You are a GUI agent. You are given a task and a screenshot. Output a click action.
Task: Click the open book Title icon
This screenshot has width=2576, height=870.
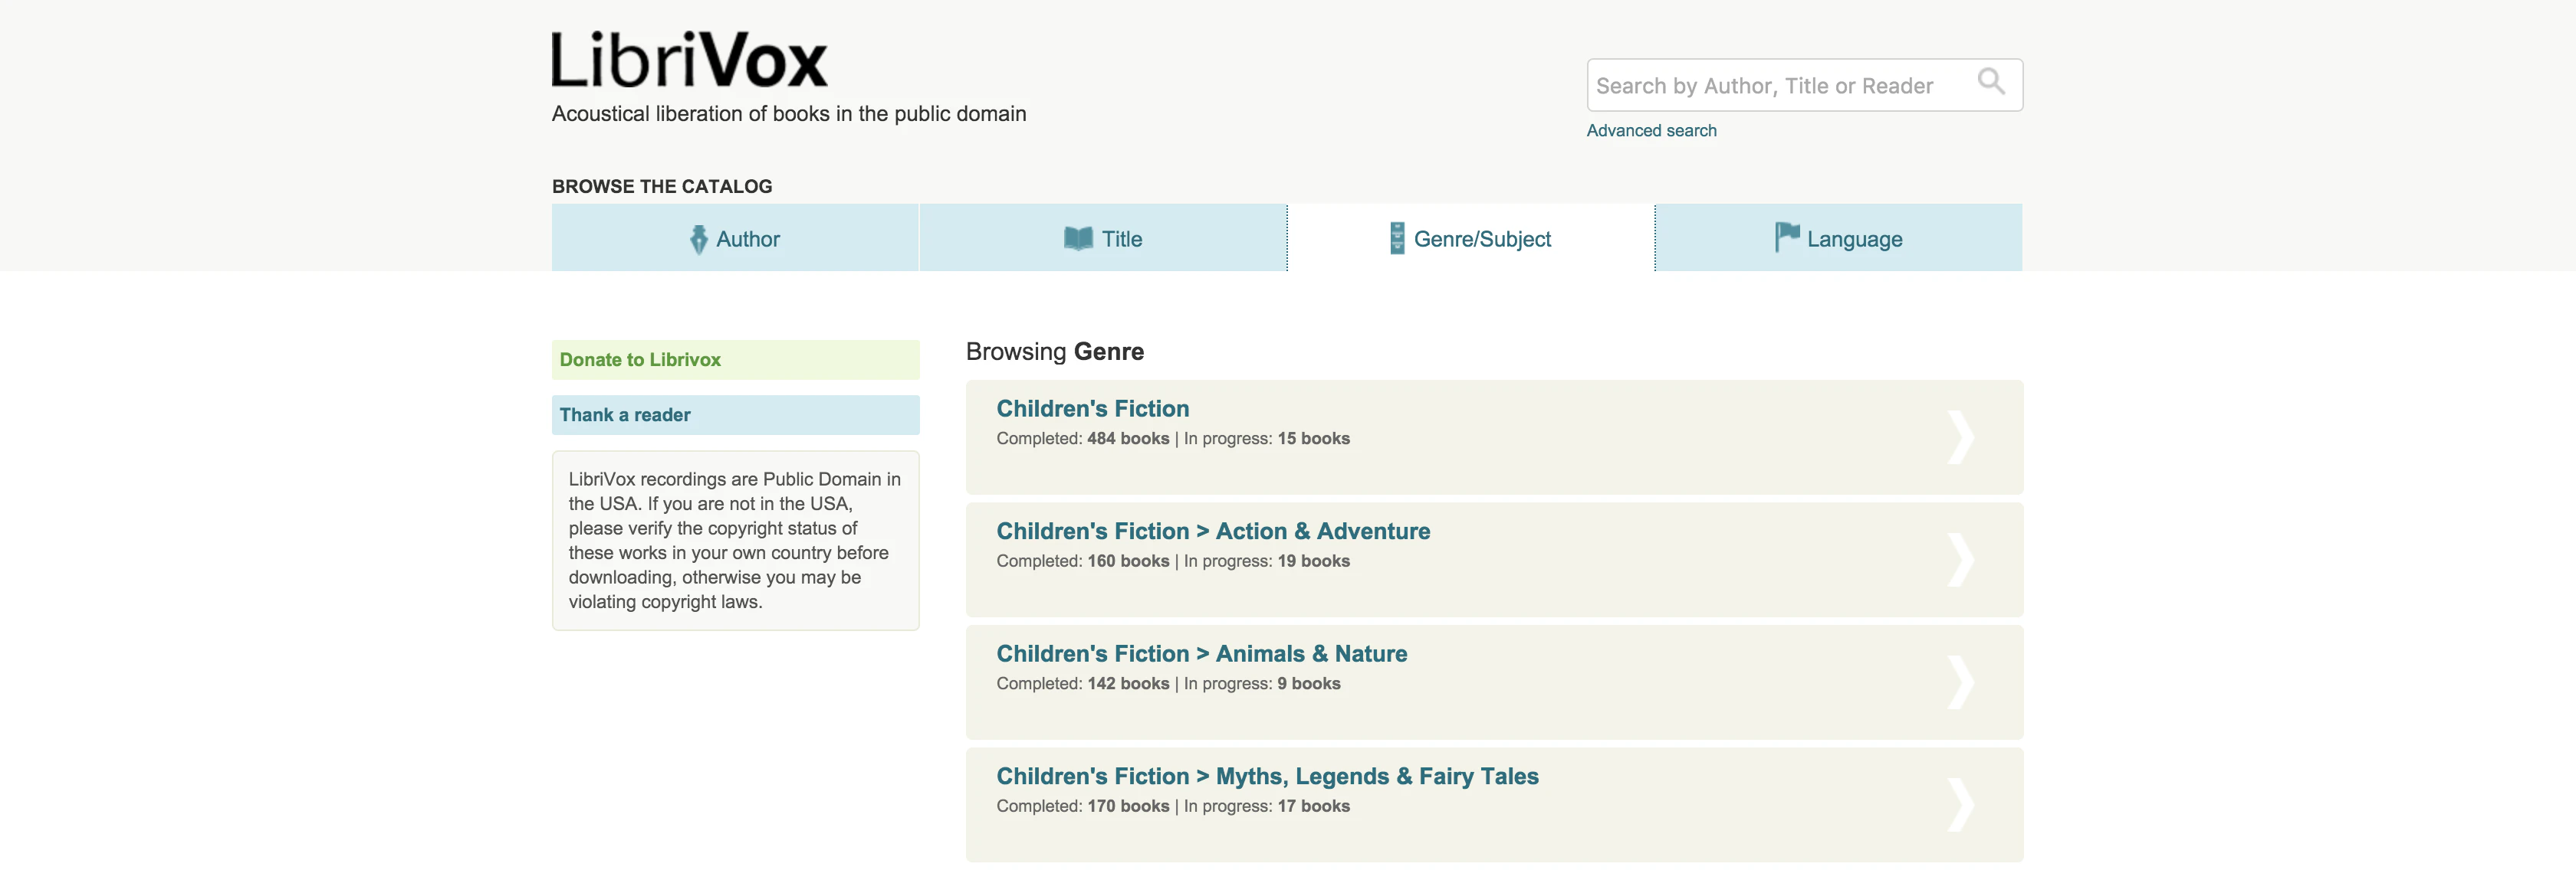tap(1078, 237)
